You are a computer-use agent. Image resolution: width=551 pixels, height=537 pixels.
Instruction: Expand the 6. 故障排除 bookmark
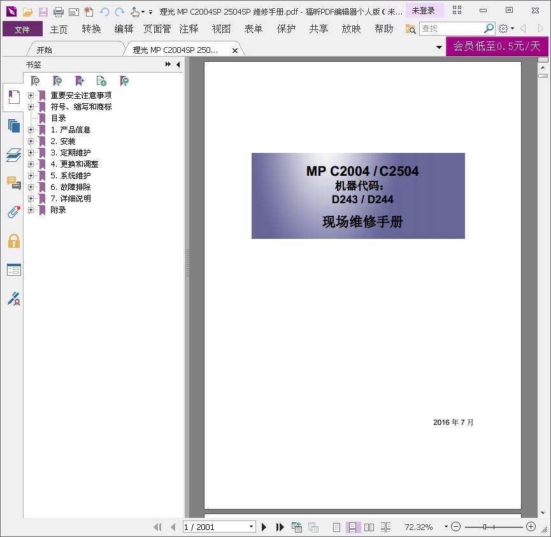(31, 187)
